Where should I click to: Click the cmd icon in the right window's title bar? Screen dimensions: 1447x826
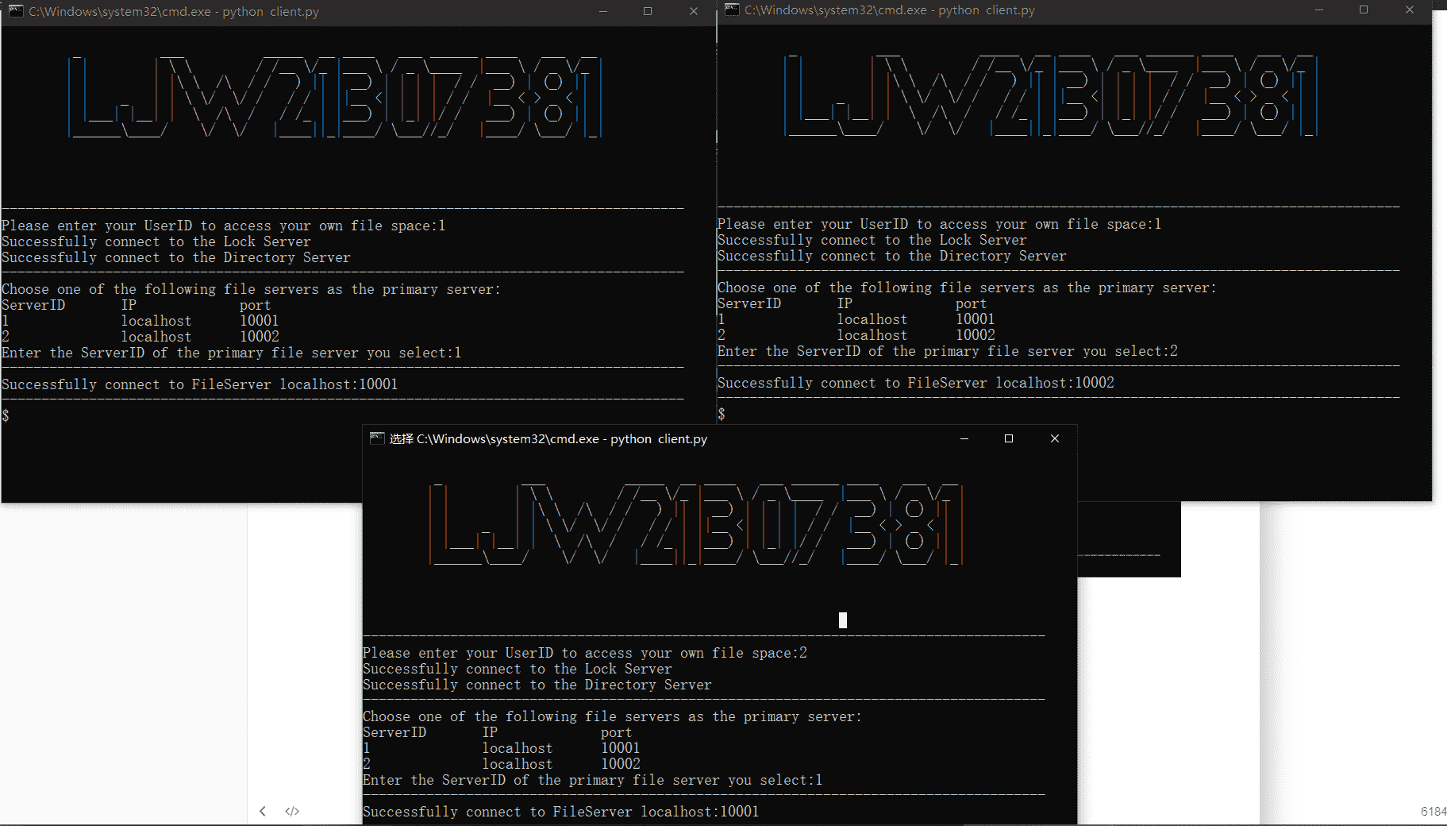click(x=732, y=10)
